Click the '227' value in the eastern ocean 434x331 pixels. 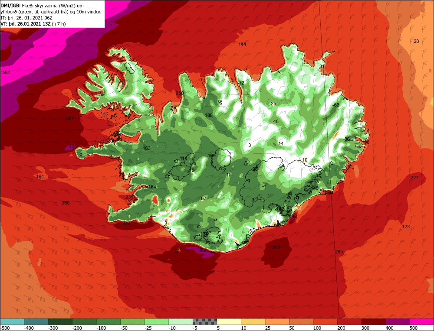pyautogui.click(x=414, y=178)
